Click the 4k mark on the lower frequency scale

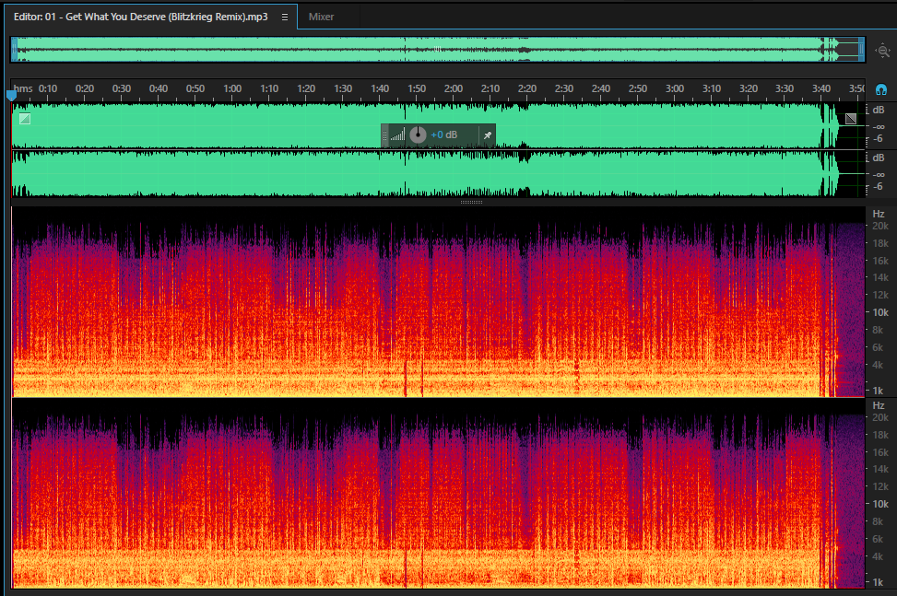879,556
